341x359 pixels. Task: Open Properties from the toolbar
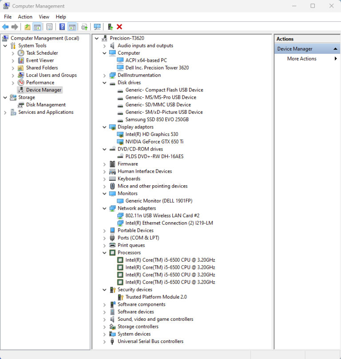[49, 27]
